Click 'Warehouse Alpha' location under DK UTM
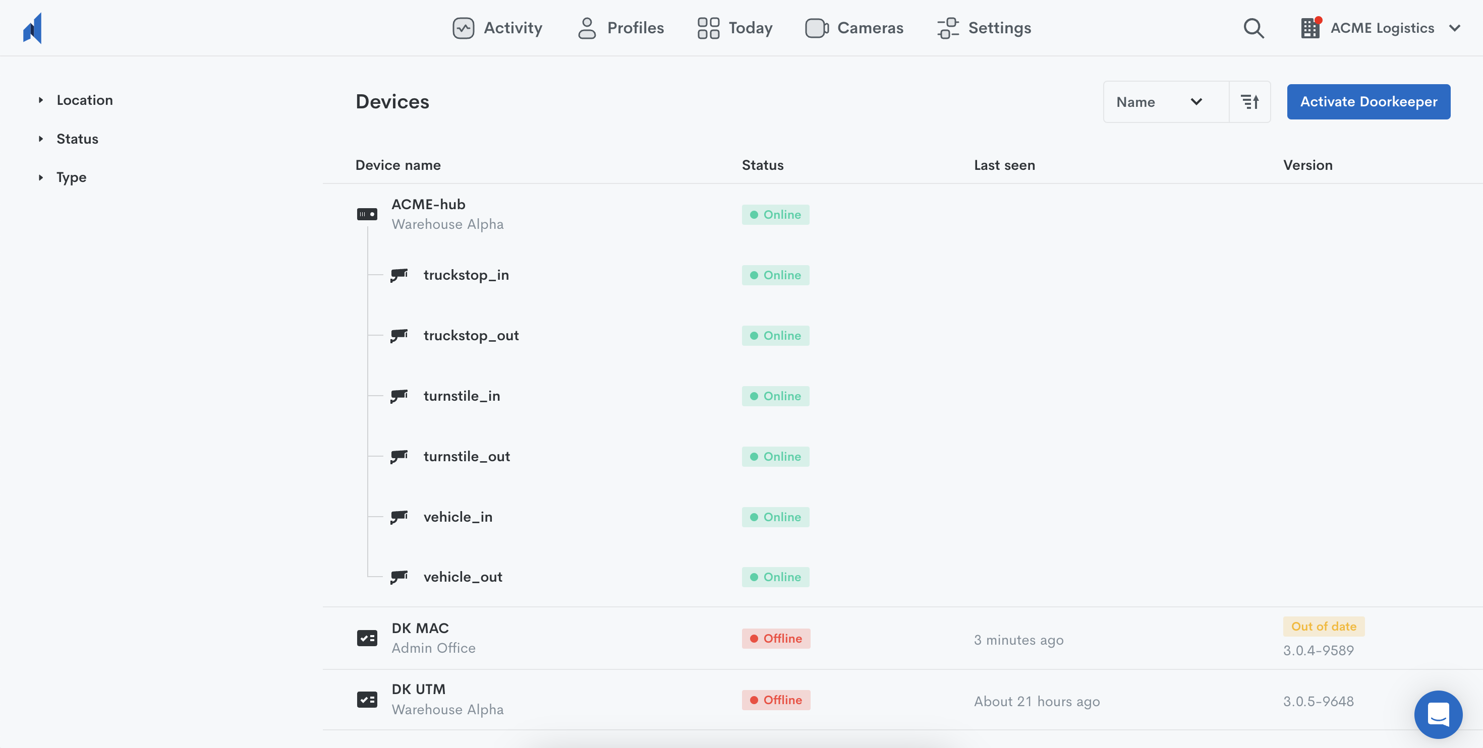This screenshot has height=748, width=1483. pos(447,710)
